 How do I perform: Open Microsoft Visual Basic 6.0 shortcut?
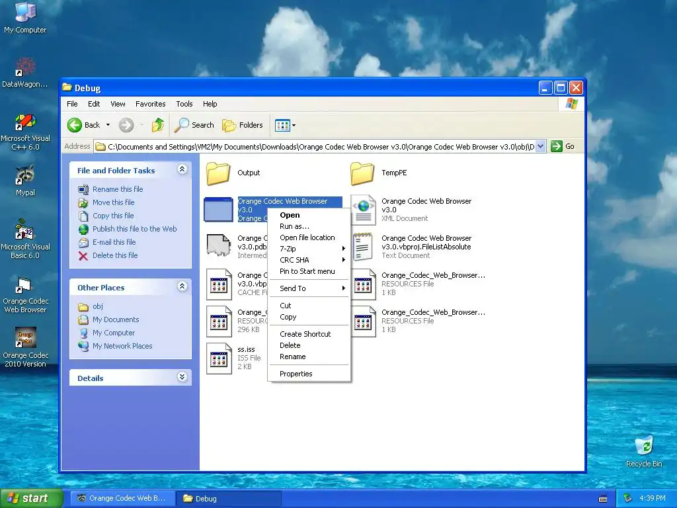click(25, 239)
